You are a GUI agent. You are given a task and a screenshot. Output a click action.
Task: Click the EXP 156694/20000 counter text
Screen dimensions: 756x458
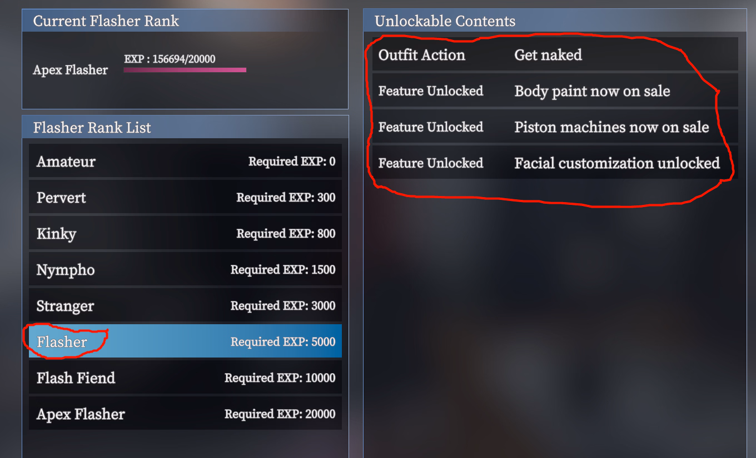point(170,59)
